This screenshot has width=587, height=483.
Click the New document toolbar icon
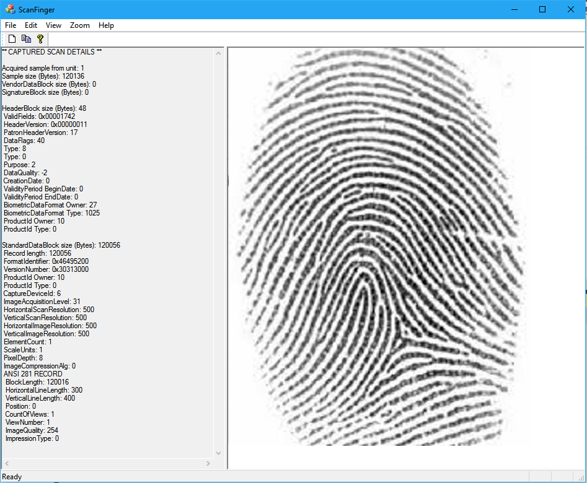(12, 39)
